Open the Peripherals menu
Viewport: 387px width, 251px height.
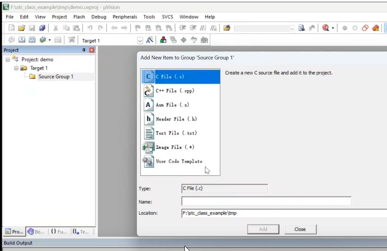125,17
